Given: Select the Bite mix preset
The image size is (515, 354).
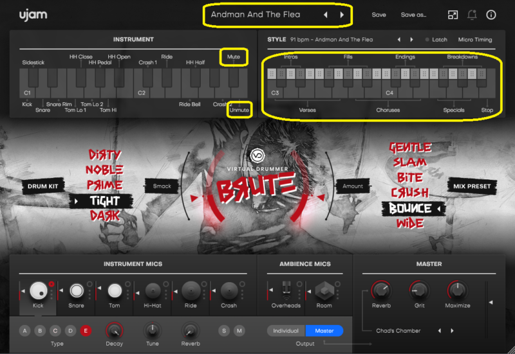Looking at the screenshot, I should [x=410, y=178].
